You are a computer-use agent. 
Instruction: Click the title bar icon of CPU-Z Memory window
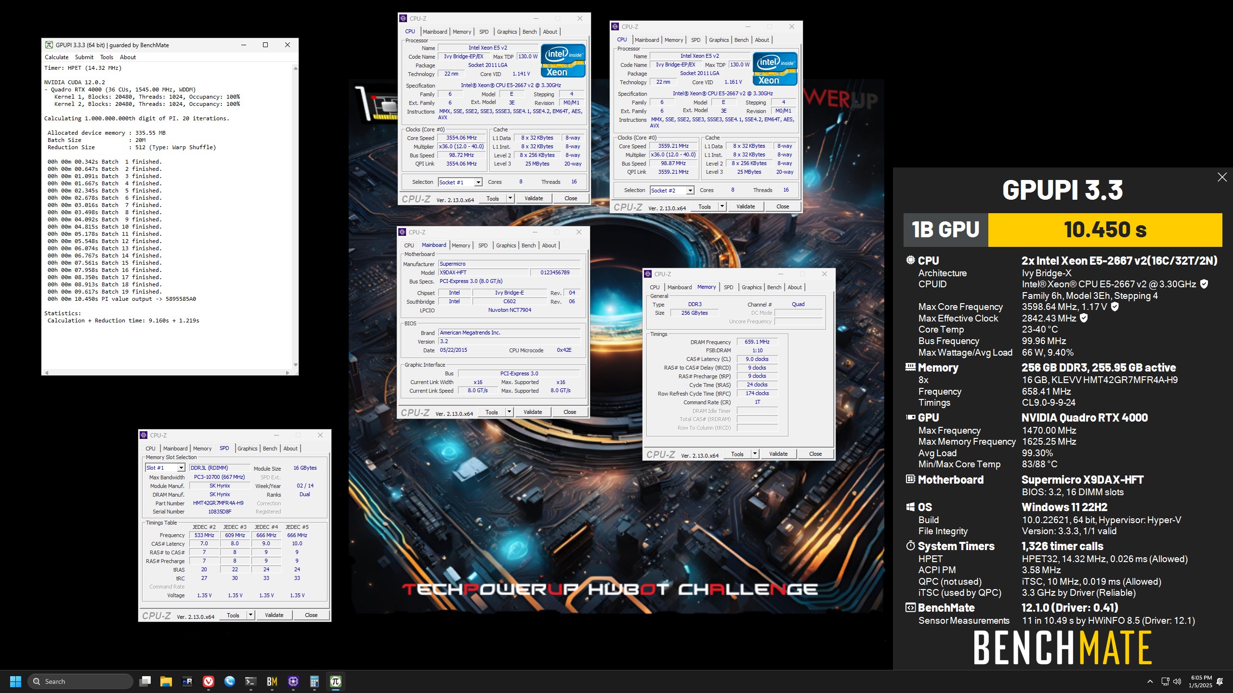pos(648,274)
